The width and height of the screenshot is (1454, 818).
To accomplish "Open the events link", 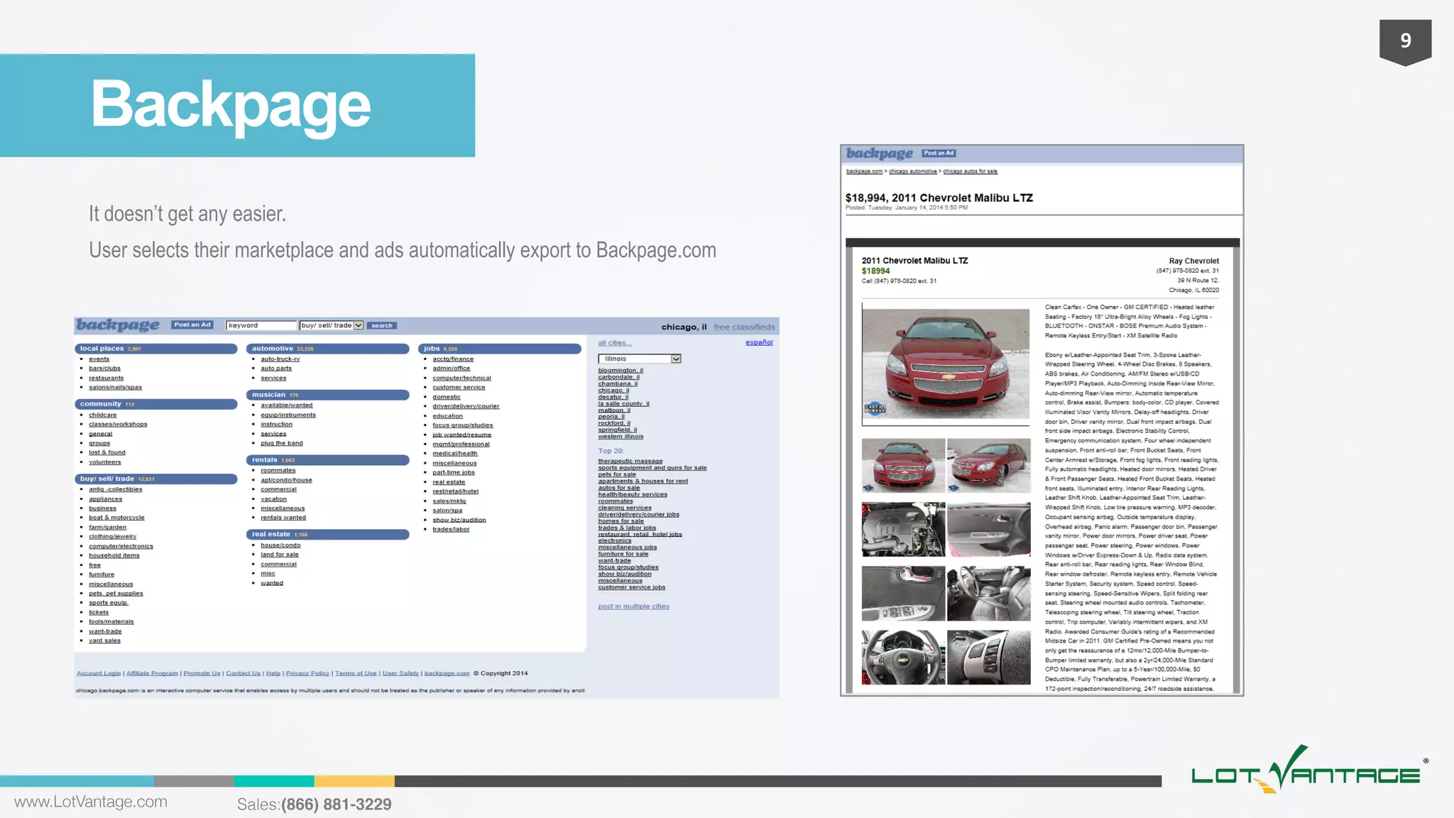I will (99, 359).
